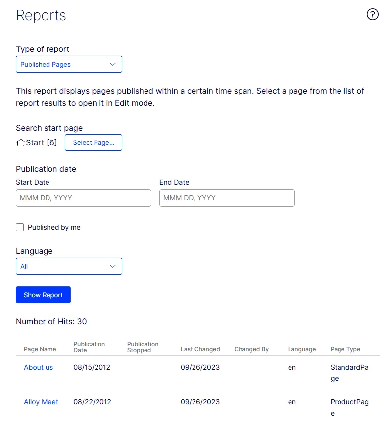Click the ProductPage page type cell
The image size is (388, 422).
[x=349, y=408]
